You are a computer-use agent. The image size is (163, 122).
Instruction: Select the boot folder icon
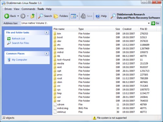55,37
